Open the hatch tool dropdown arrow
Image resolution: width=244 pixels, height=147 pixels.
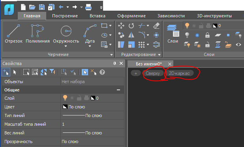(110, 45)
